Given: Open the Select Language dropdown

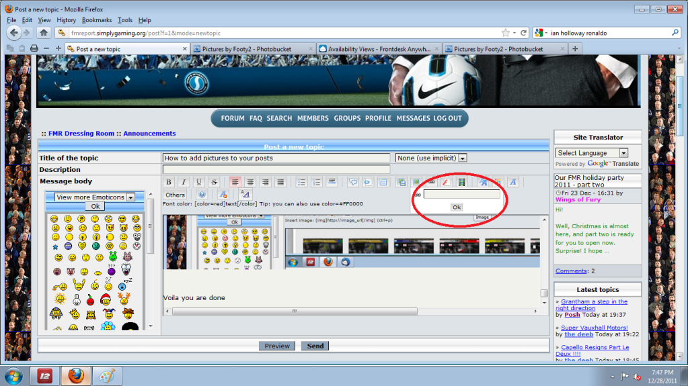Looking at the screenshot, I should coord(592,153).
